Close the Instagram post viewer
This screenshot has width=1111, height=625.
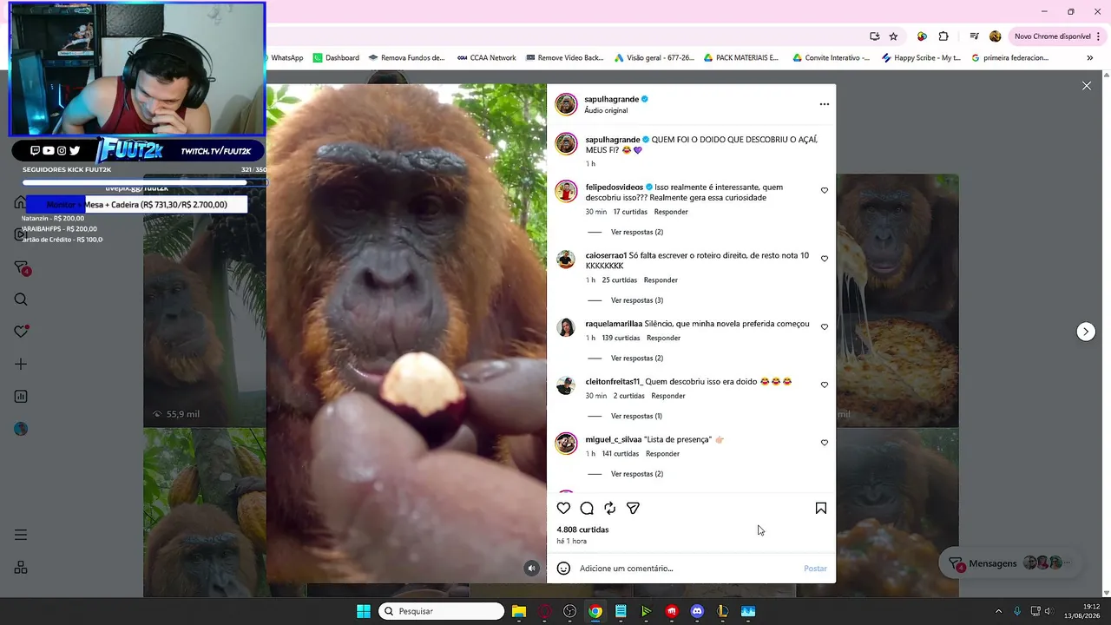click(x=1086, y=86)
